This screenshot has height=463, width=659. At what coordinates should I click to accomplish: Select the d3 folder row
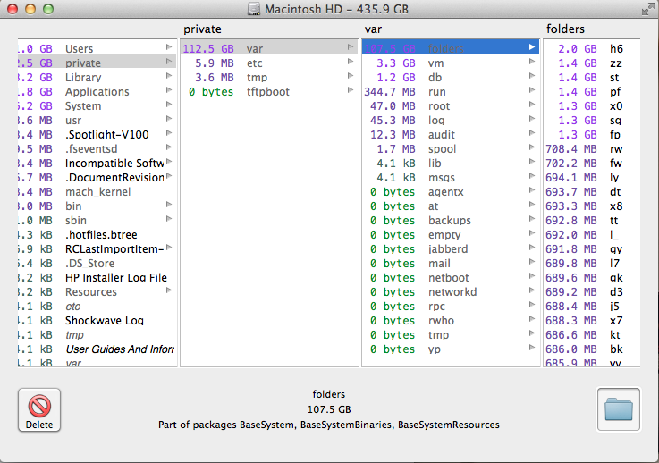pos(592,291)
